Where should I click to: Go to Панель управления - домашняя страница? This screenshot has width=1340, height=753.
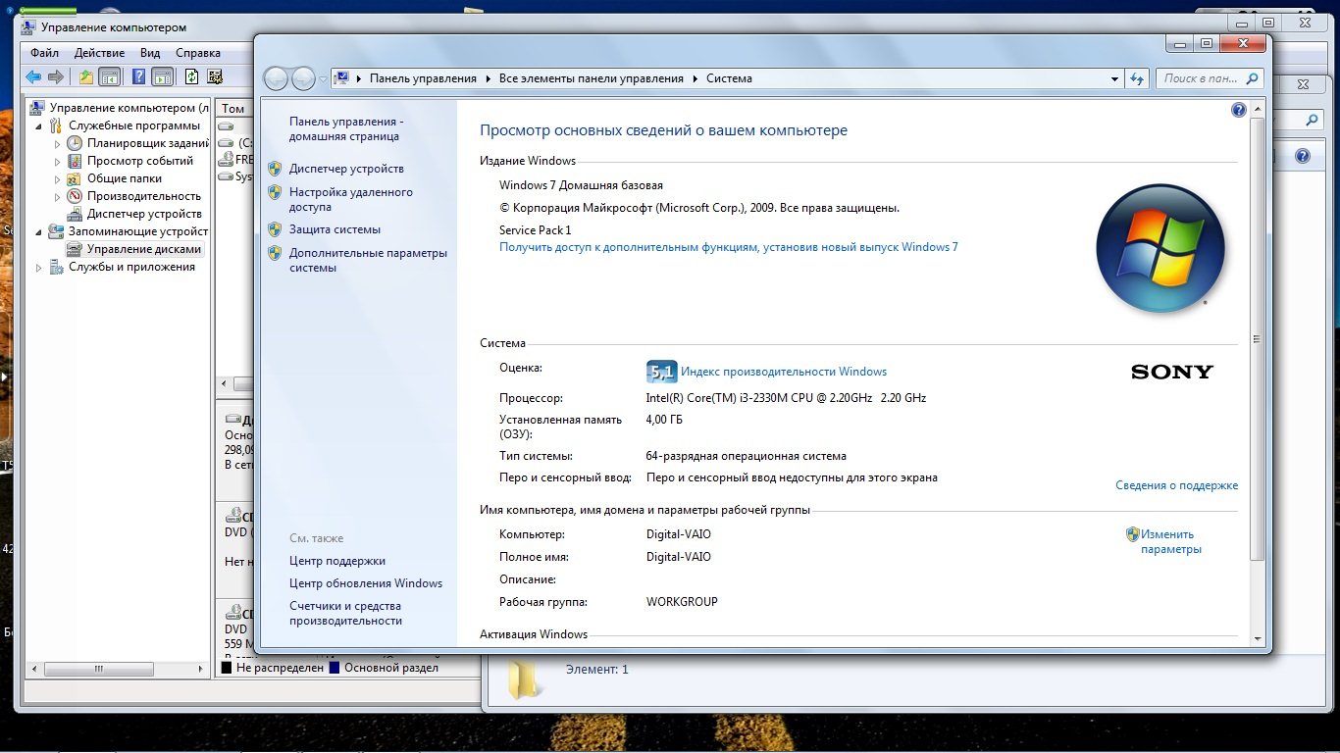[346, 129]
